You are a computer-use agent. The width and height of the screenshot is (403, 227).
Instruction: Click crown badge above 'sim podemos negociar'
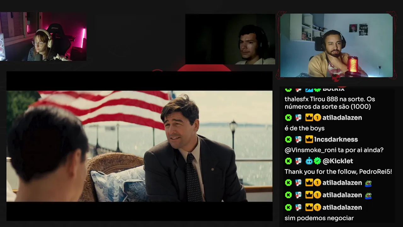pyautogui.click(x=309, y=207)
